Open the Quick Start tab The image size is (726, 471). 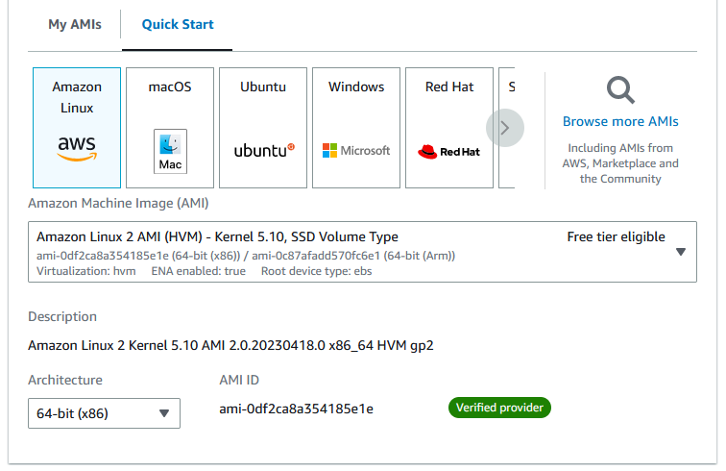tap(178, 24)
